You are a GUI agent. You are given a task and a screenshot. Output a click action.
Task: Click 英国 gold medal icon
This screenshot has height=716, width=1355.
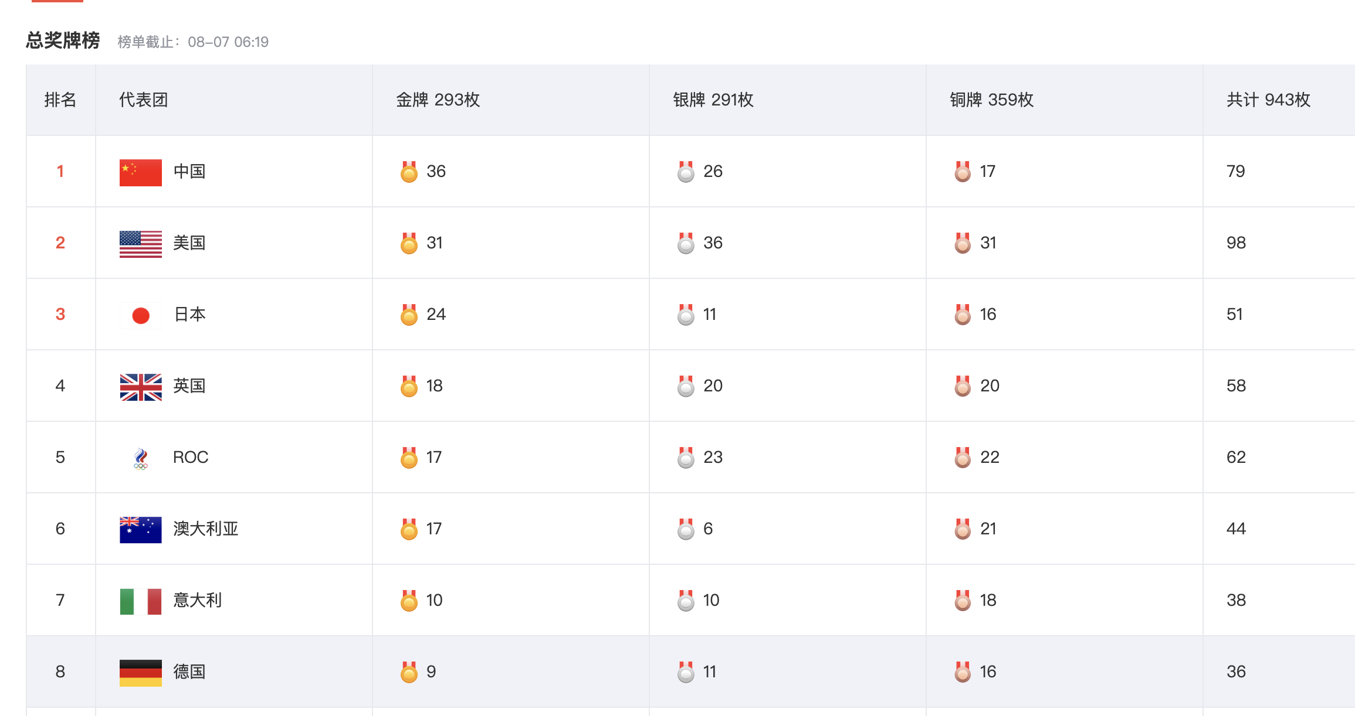409,386
